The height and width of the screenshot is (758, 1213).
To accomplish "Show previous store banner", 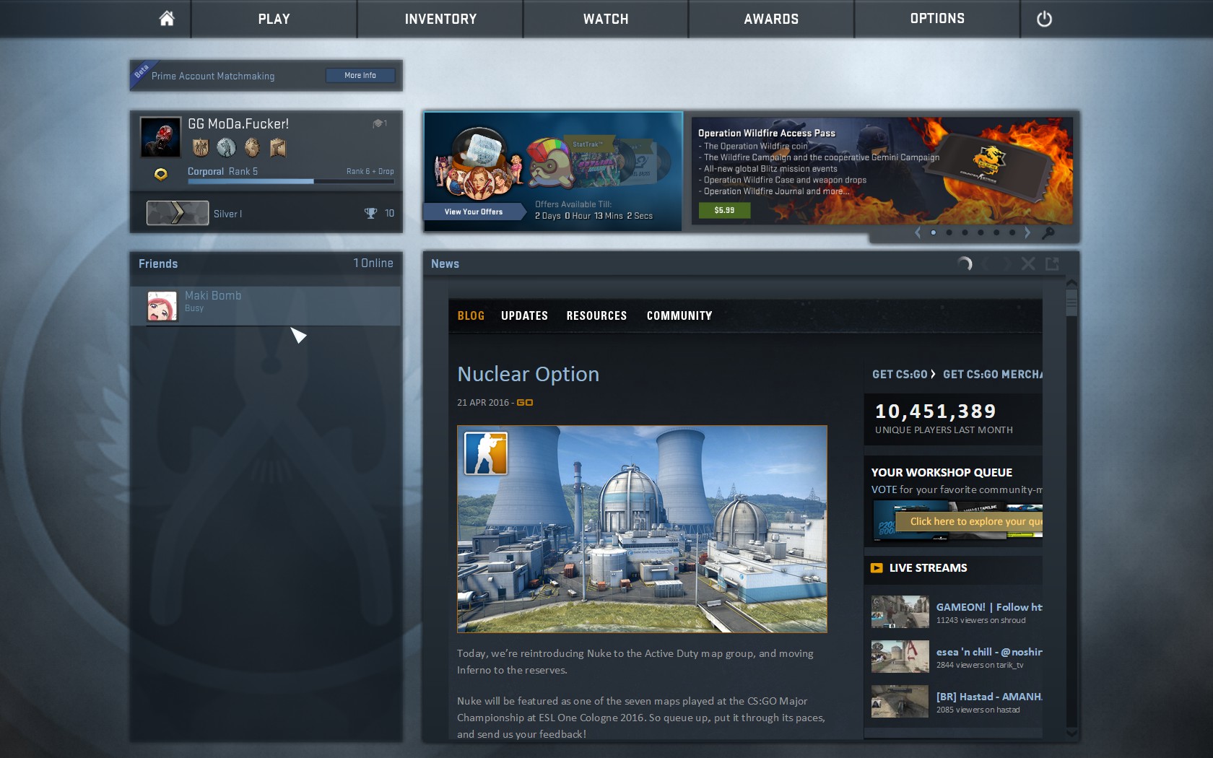I will (x=918, y=232).
